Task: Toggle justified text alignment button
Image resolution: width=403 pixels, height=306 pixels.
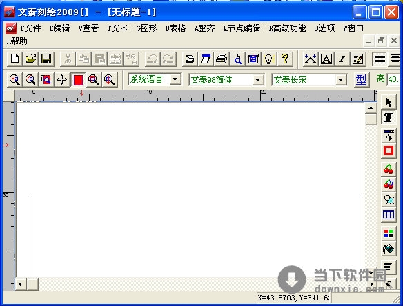Action: [380, 59]
